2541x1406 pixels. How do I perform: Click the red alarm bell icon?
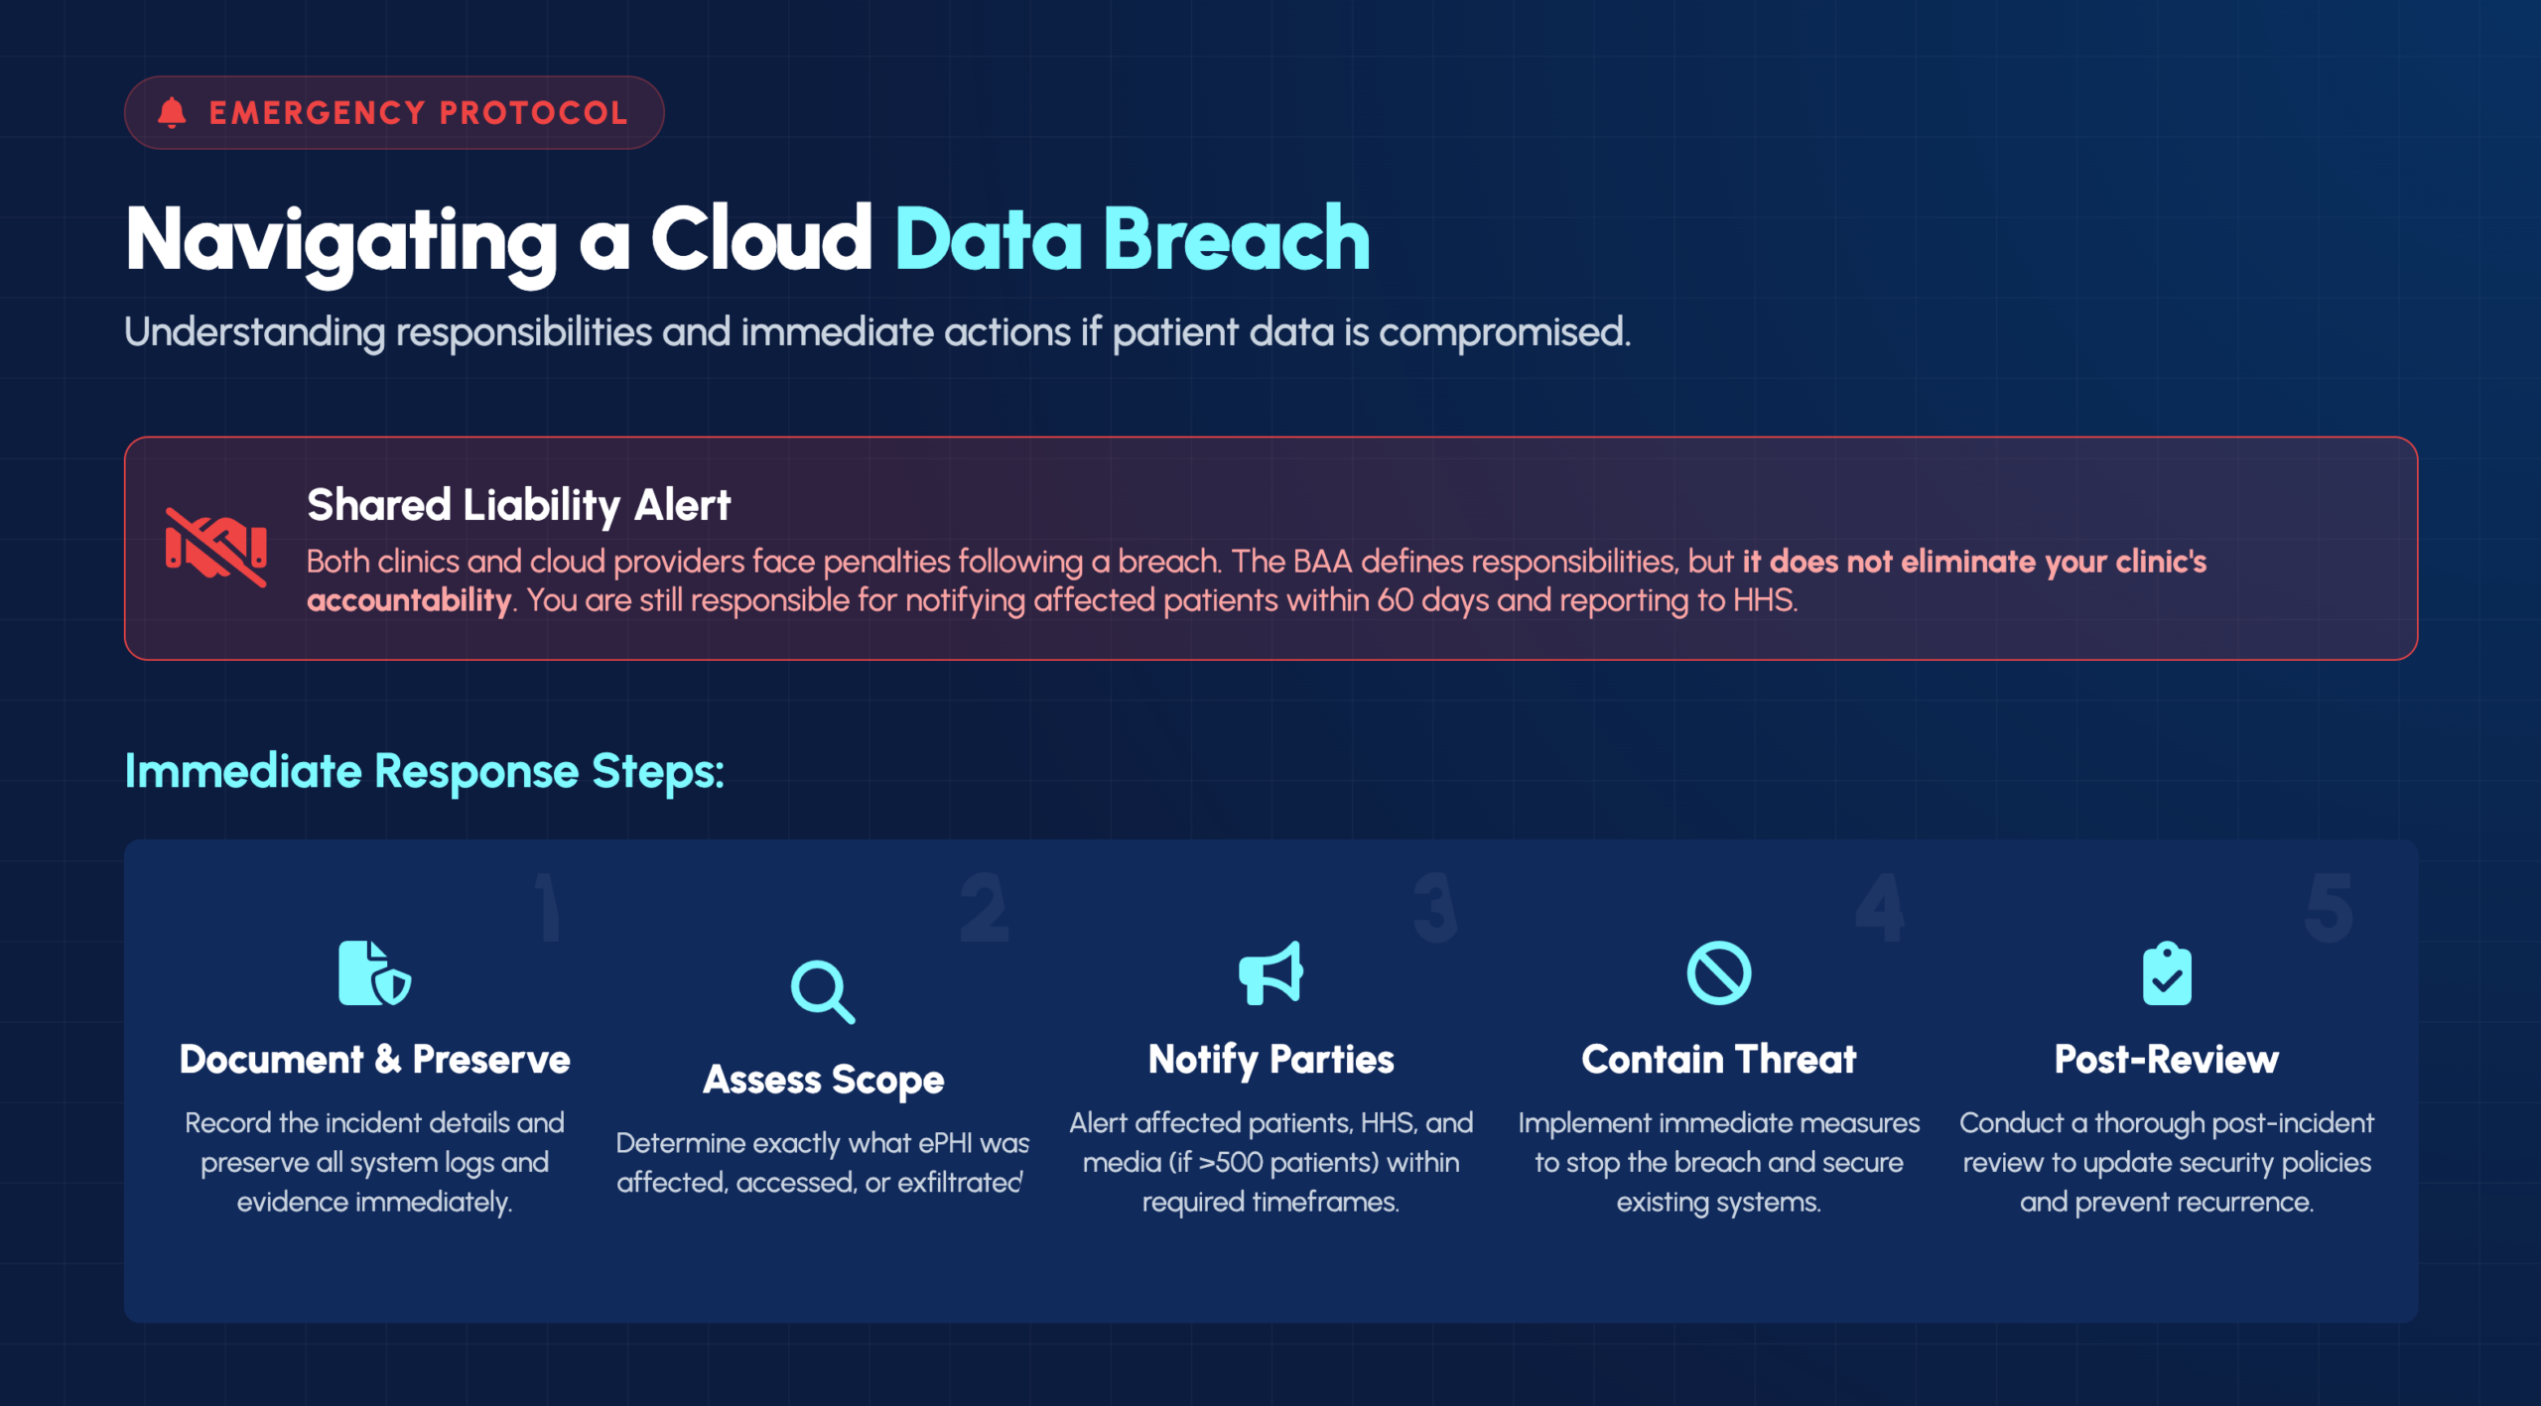coord(172,113)
